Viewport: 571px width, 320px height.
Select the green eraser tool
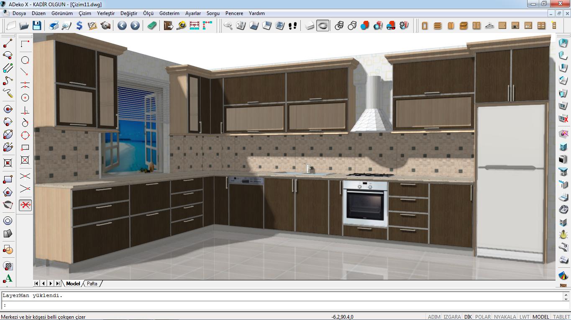tap(152, 26)
